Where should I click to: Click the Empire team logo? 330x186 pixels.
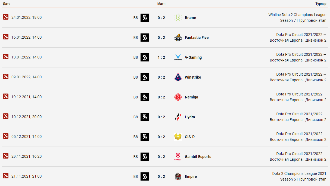pos(178,176)
